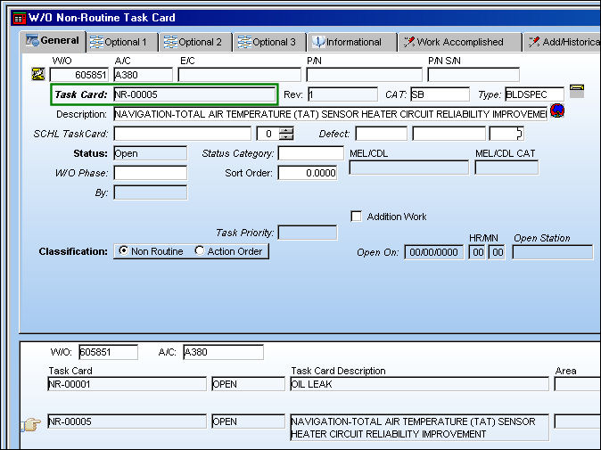This screenshot has height=450, width=601.
Task: Click the OPEN status of NR-00001
Action: point(248,384)
